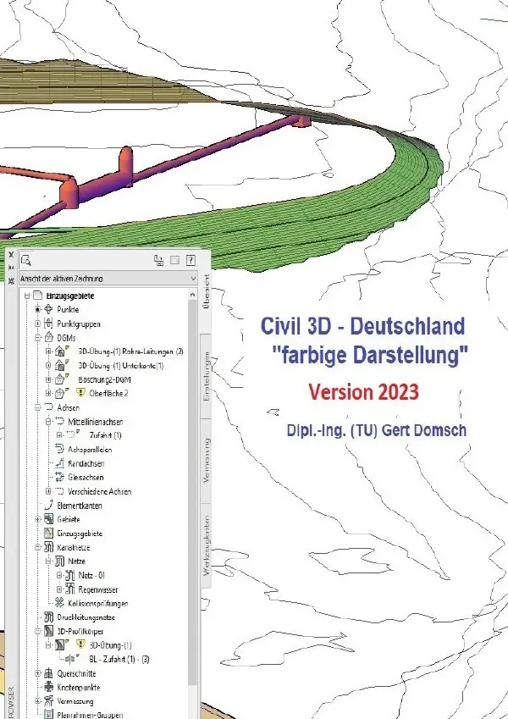The image size is (508, 719).
Task: Click the DGMs surface icon
Action: (x=49, y=338)
